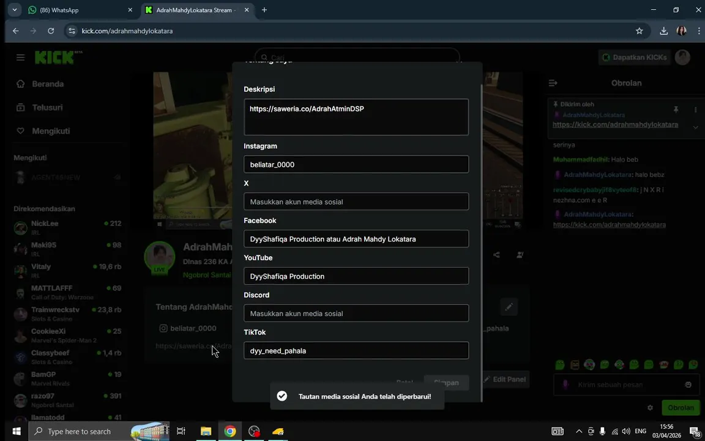
Task: Click the pencil edit icon in Tentang panel
Action: pos(509,307)
